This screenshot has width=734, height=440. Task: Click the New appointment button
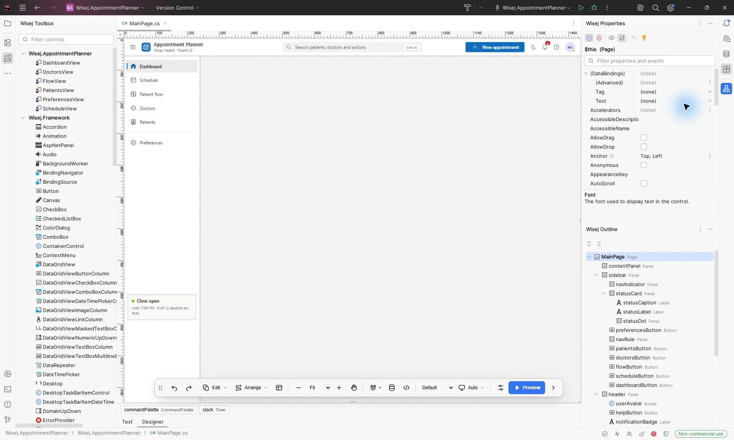coord(495,47)
